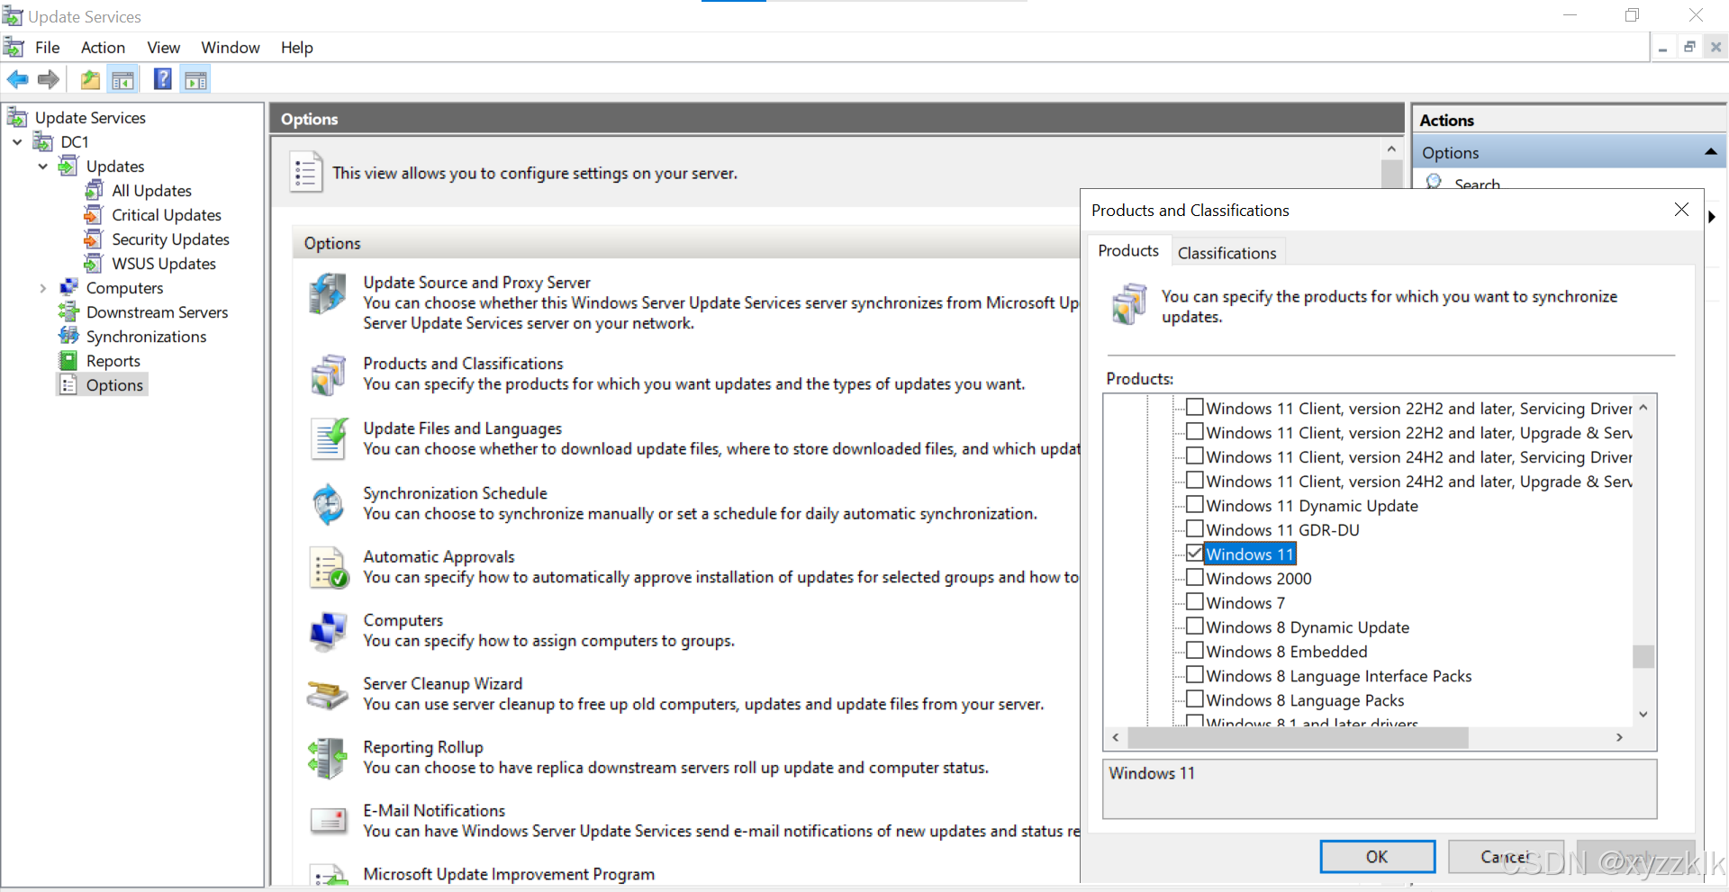Image resolution: width=1729 pixels, height=892 pixels.
Task: Click the products list horizontal scrollbar thumb
Action: coord(1299,737)
